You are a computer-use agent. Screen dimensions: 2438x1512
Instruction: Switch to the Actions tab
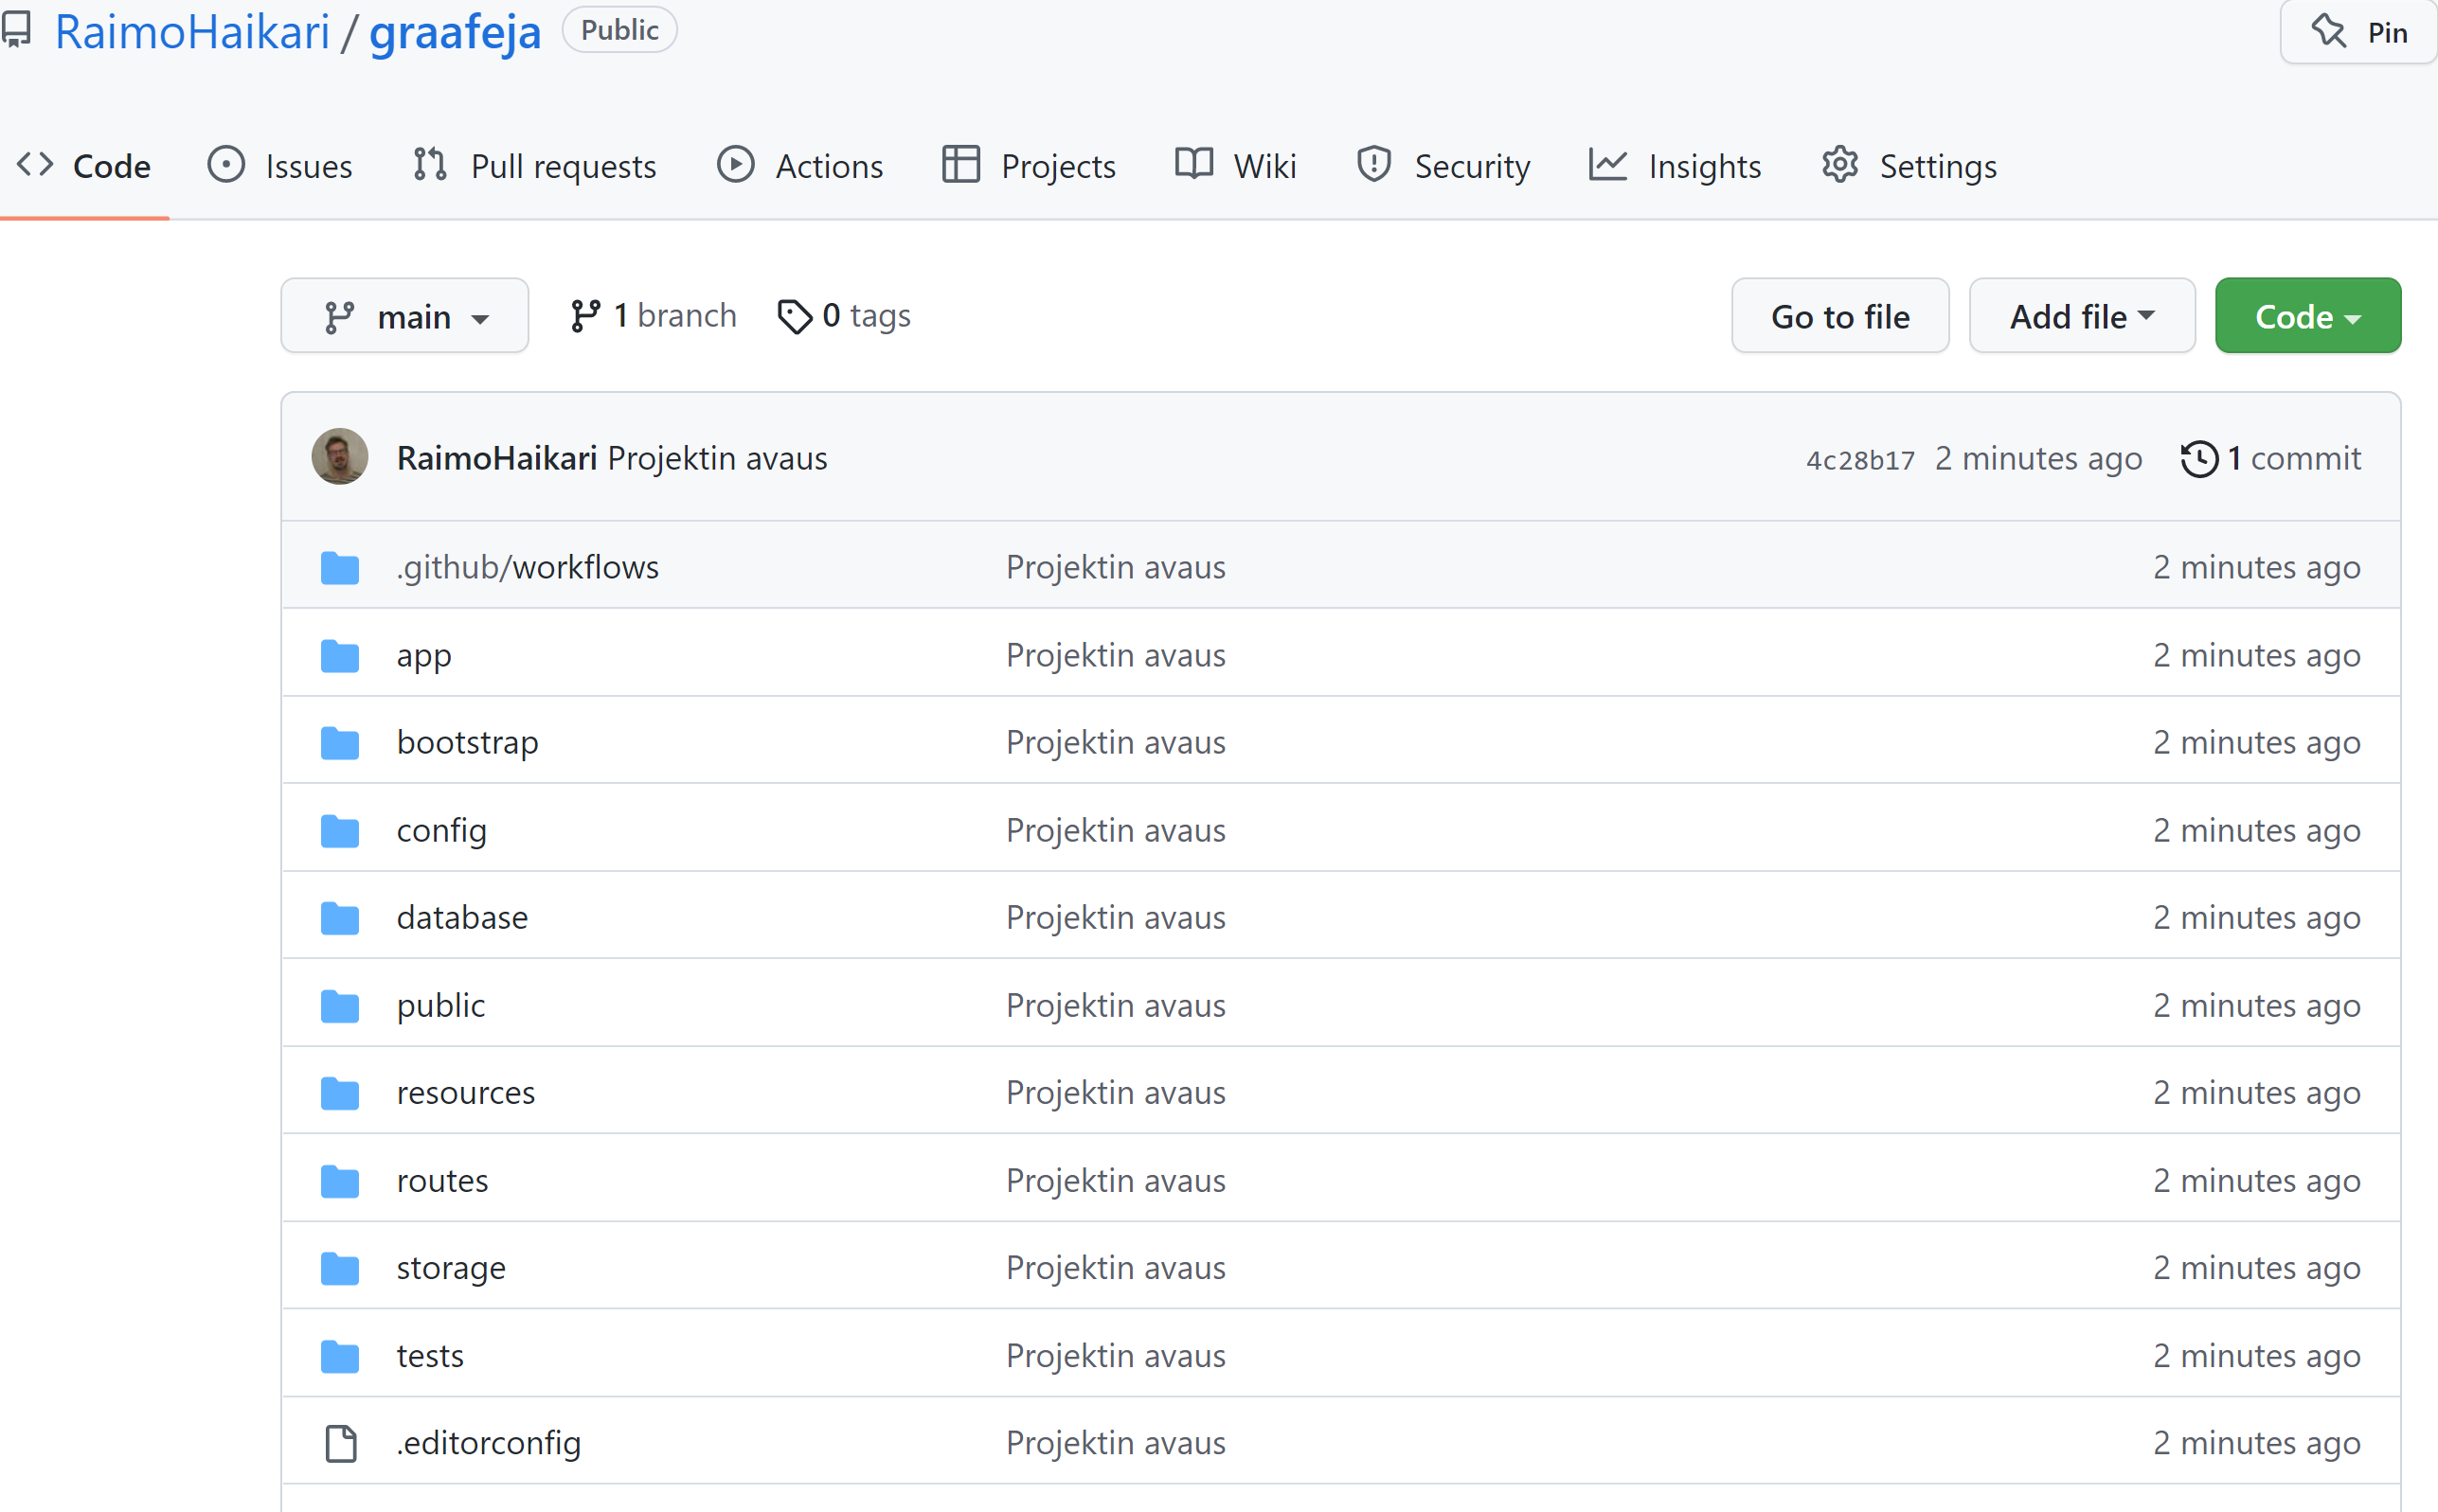click(800, 165)
